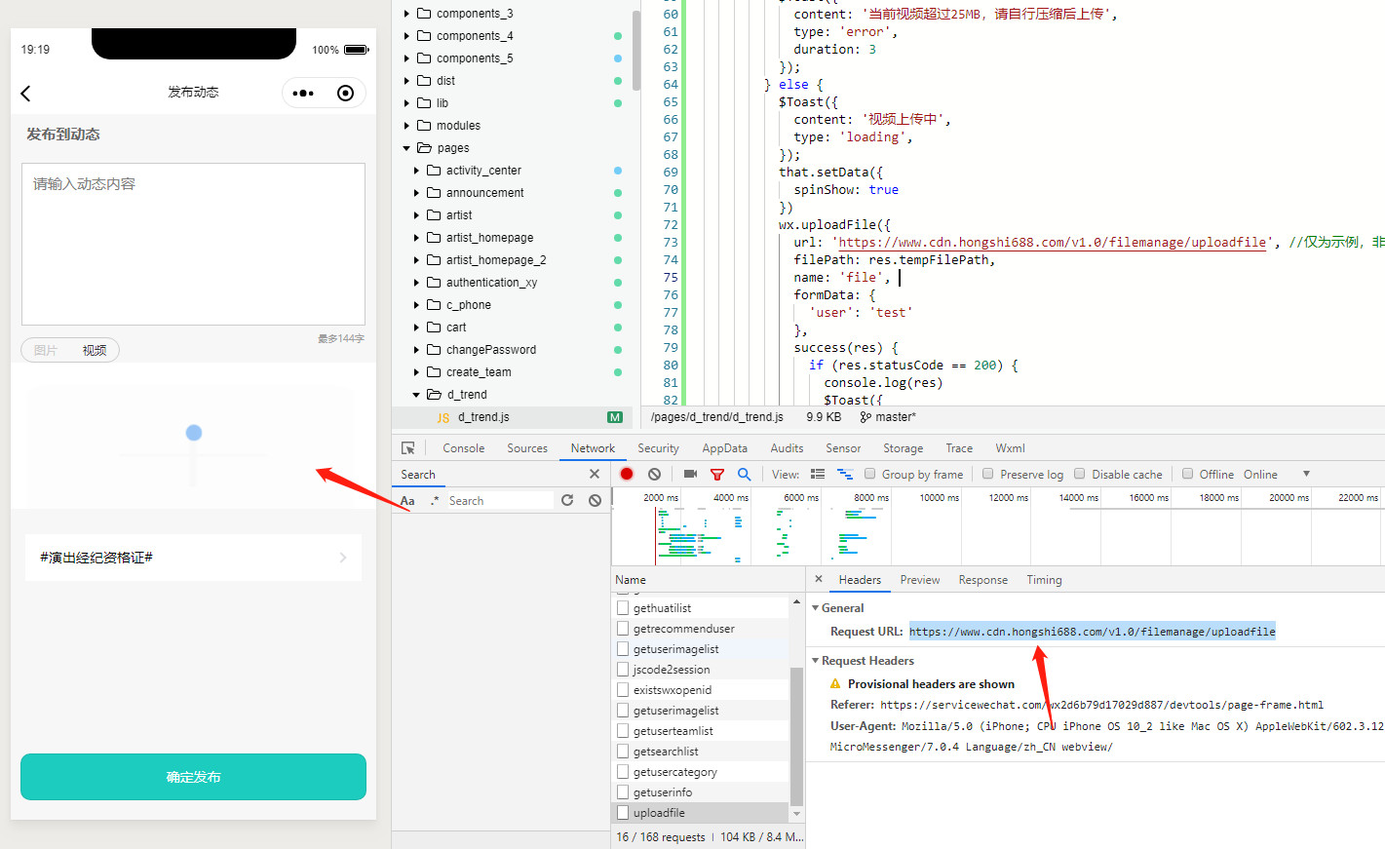Tap the 确定发布 publish button

(x=193, y=777)
